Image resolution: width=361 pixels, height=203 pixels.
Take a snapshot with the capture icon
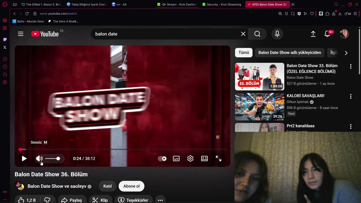293,14
